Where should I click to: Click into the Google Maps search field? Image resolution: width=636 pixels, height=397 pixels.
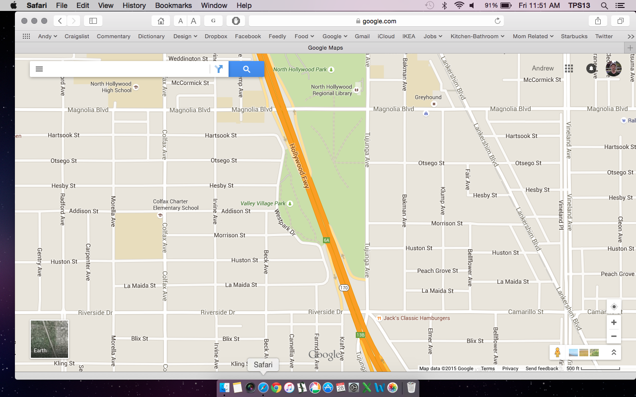pyautogui.click(x=127, y=69)
